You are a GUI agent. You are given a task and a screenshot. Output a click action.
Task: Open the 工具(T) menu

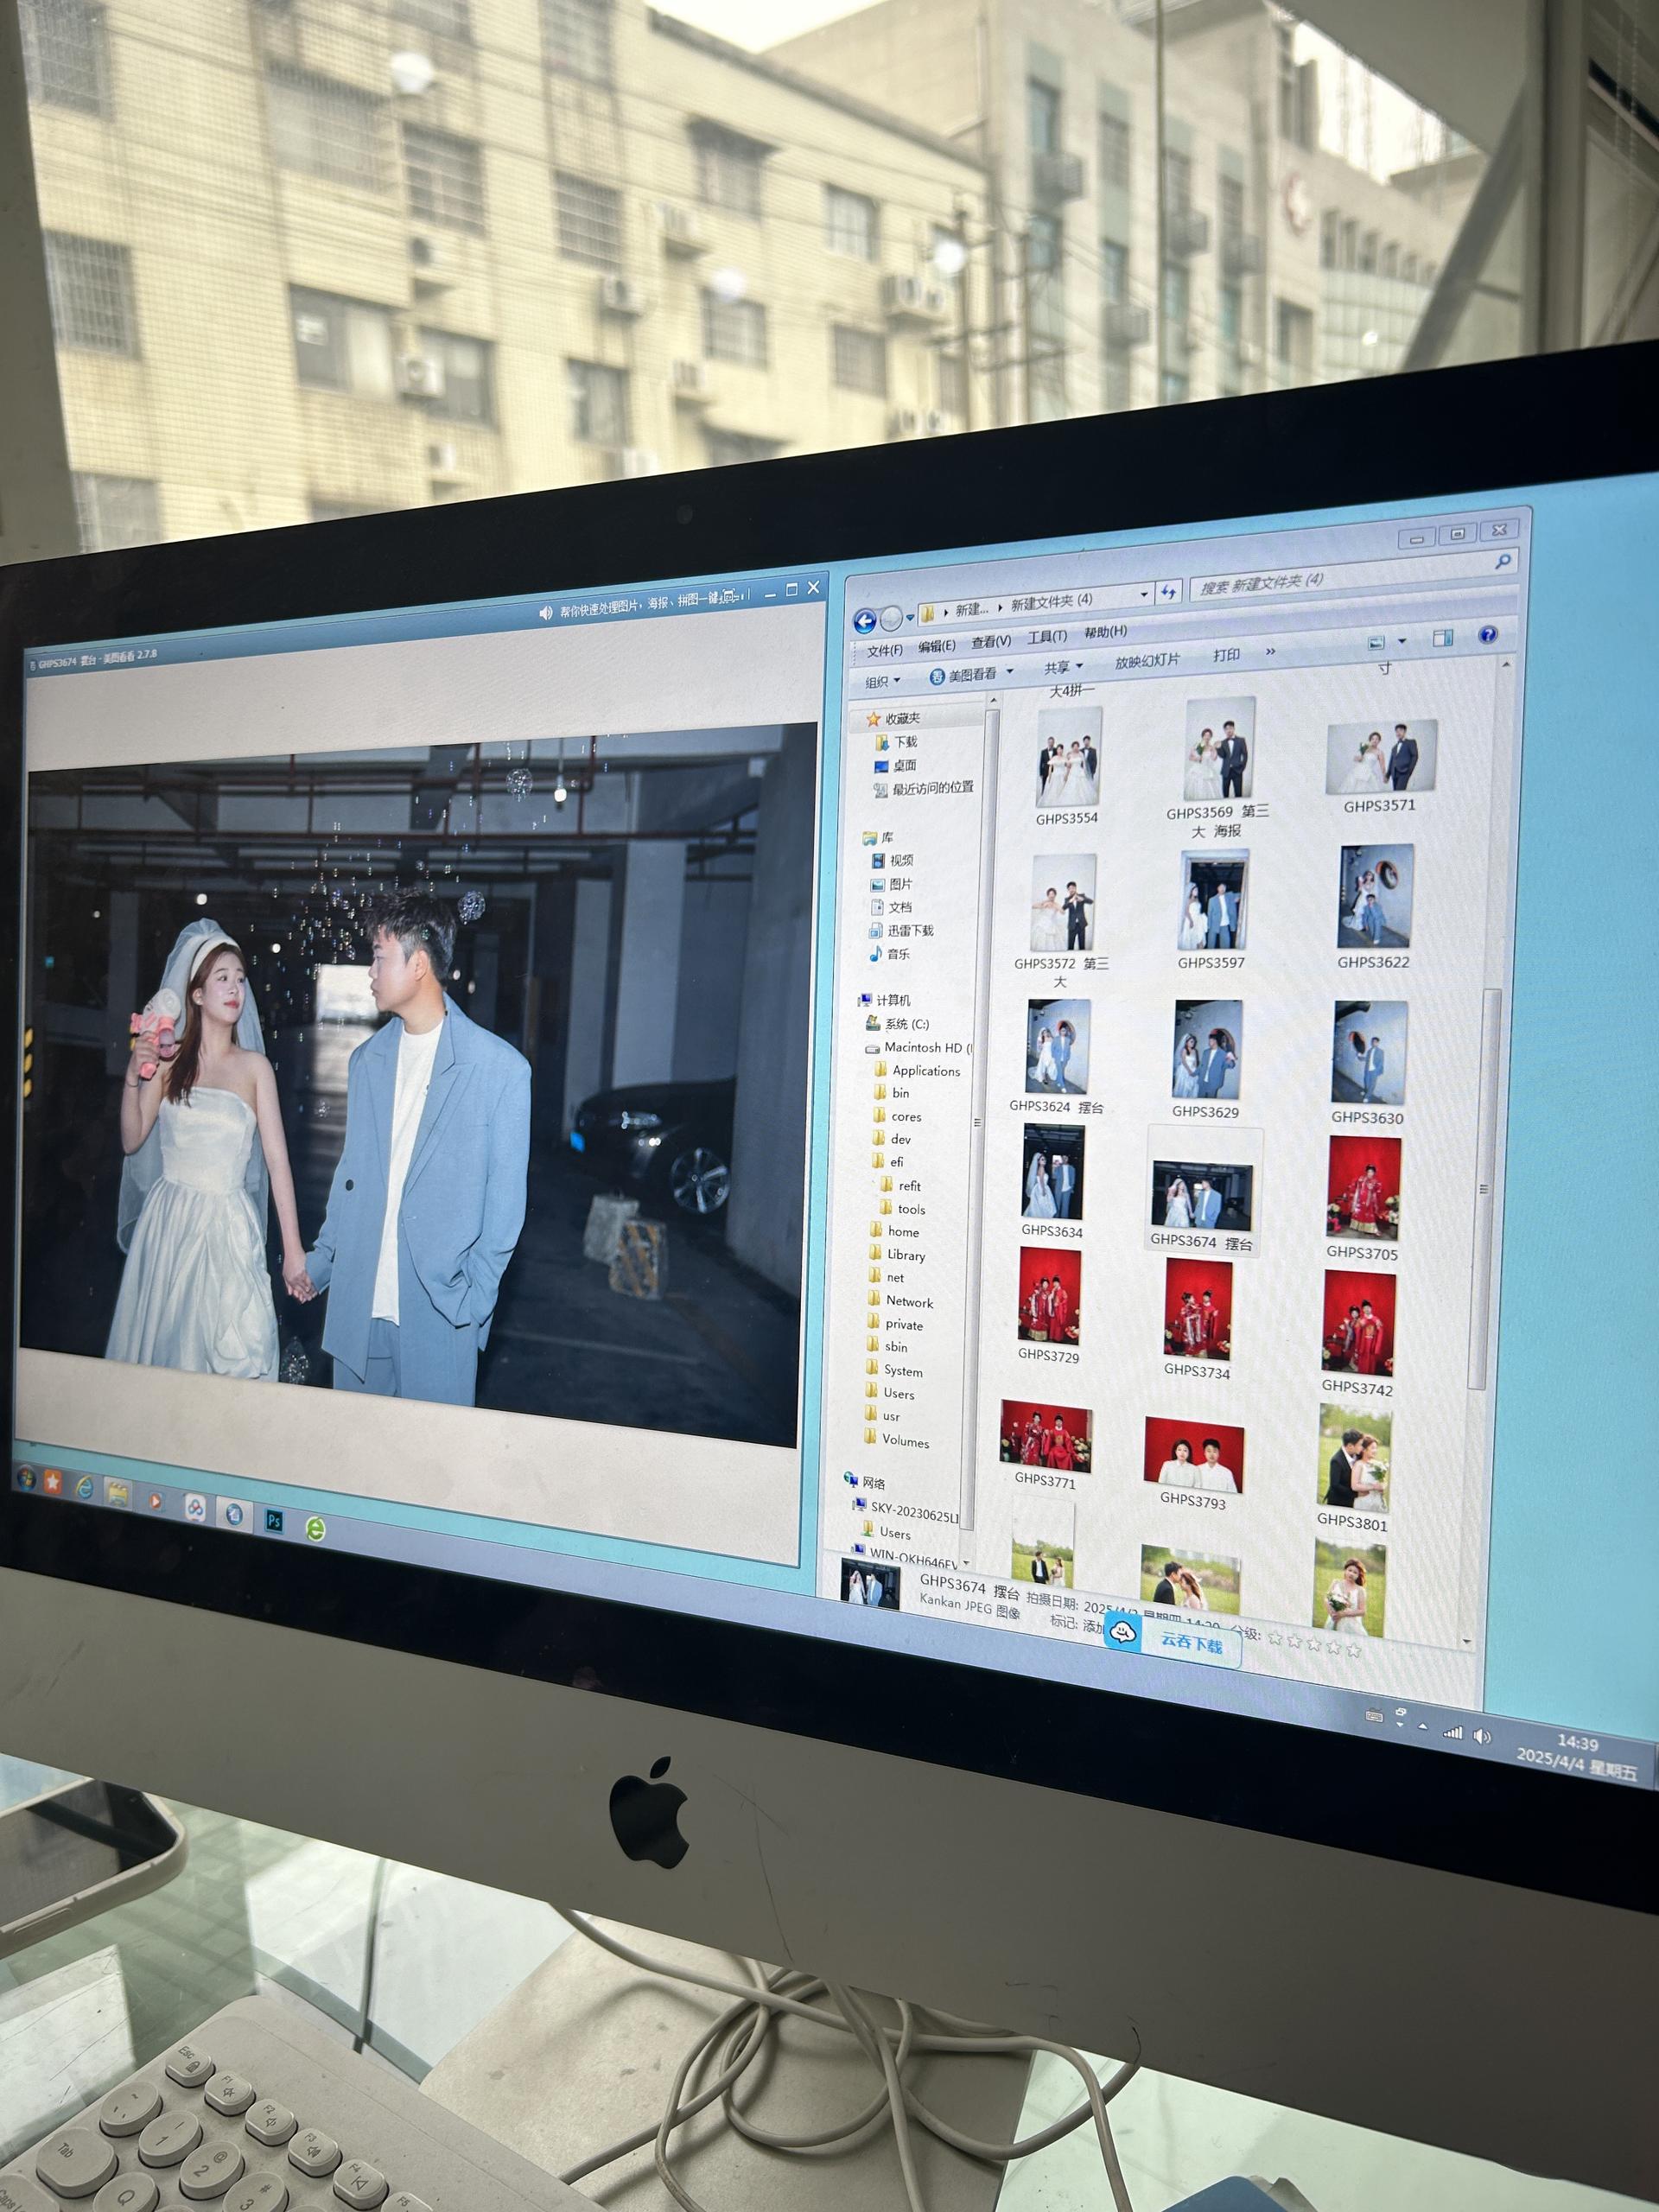[1047, 636]
